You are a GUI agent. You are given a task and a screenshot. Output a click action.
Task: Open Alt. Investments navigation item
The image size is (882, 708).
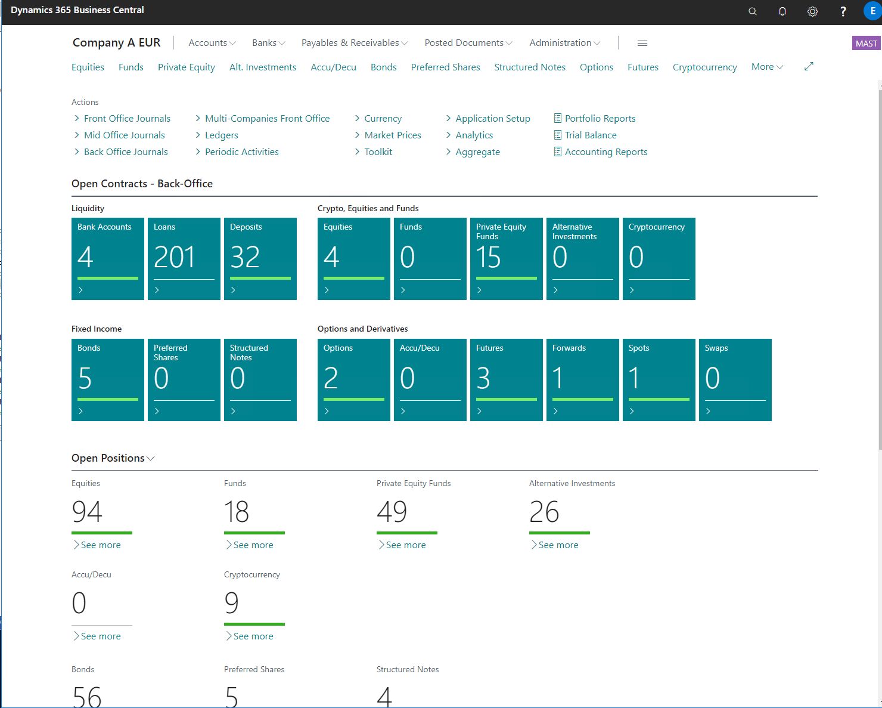[x=263, y=67]
